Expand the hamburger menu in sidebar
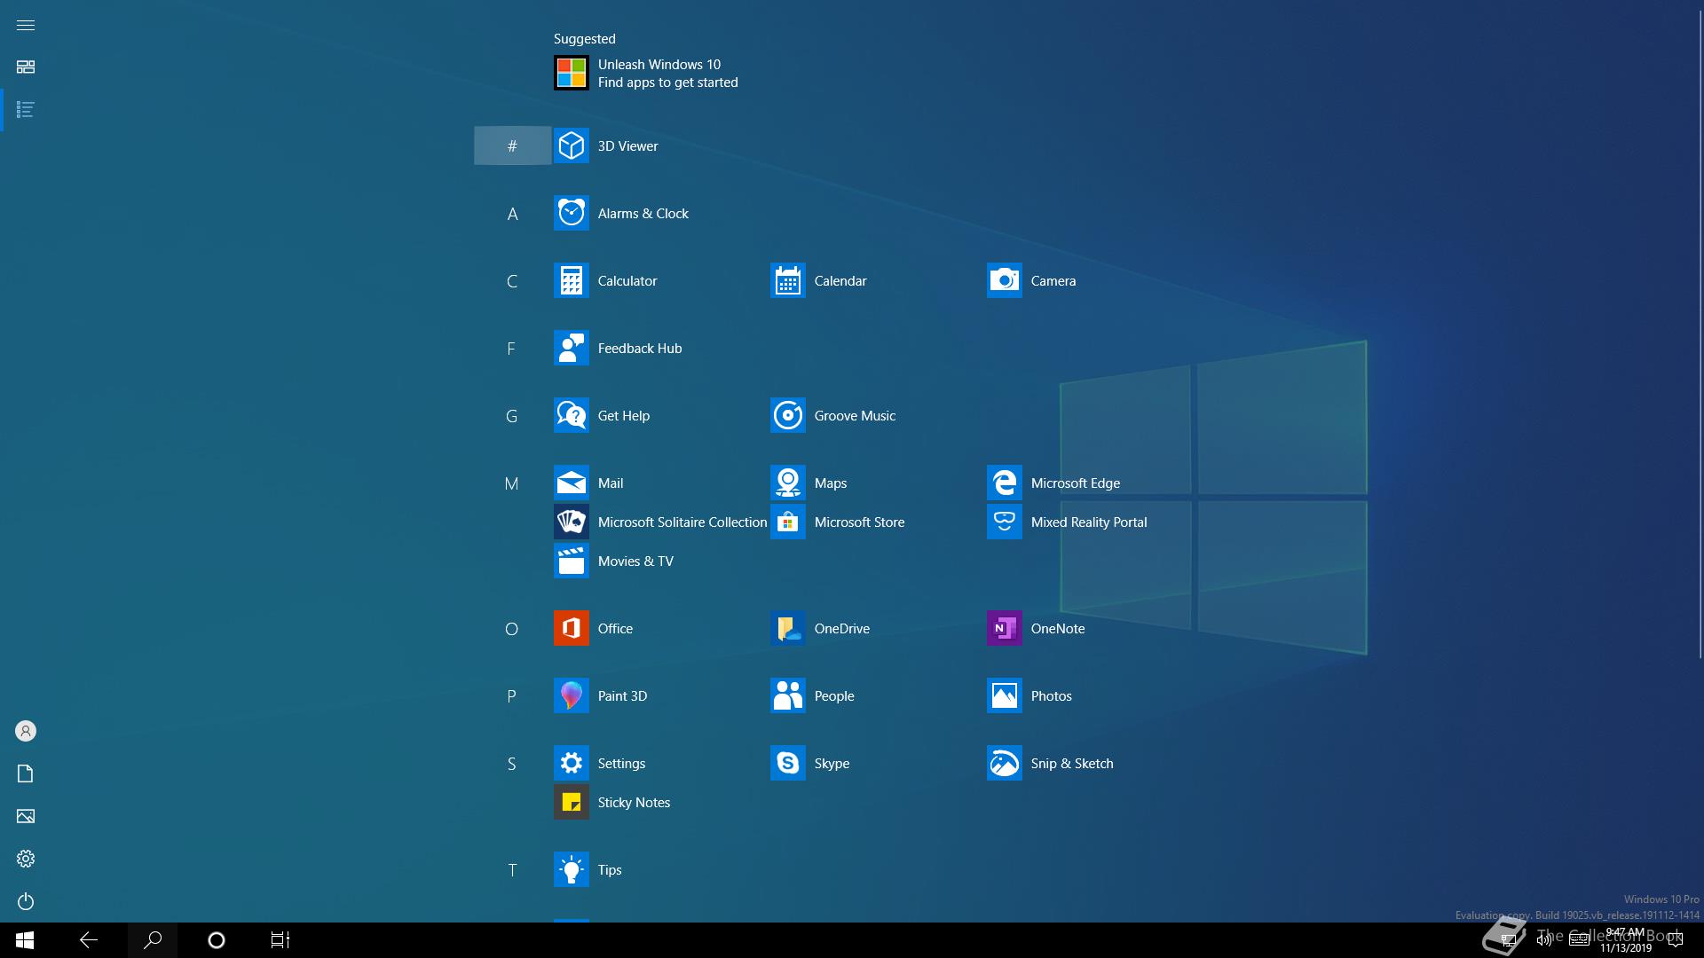The height and width of the screenshot is (958, 1704). pos(26,25)
